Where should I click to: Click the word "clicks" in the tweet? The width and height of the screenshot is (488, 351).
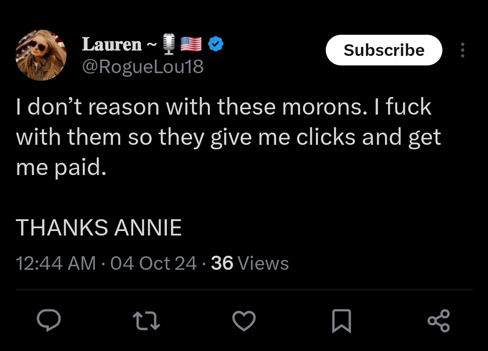click(325, 138)
